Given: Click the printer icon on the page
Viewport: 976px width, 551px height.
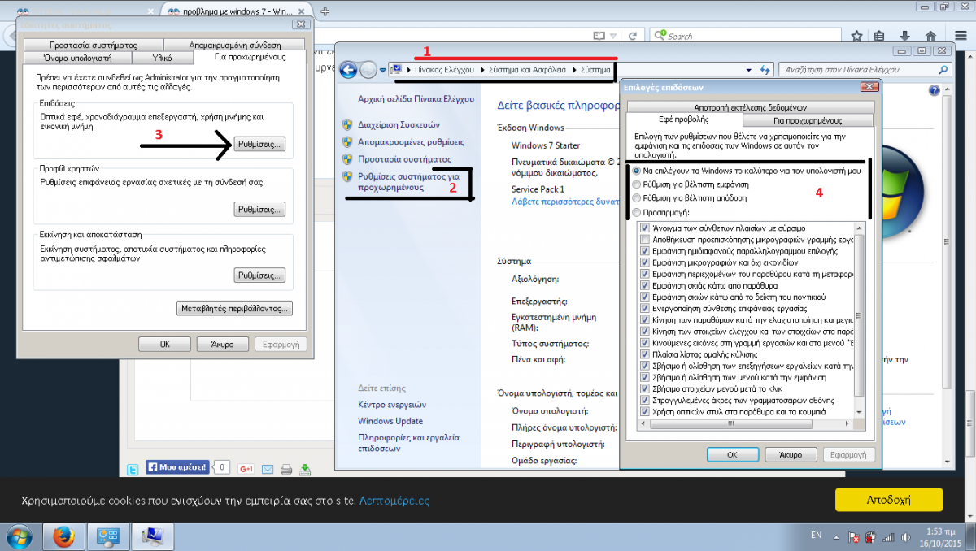Looking at the screenshot, I should tap(286, 469).
